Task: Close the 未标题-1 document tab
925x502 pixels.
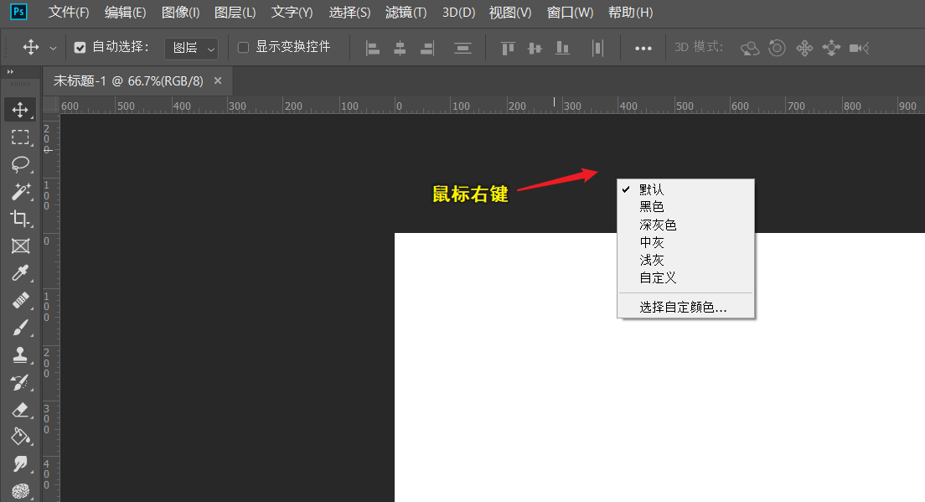Action: coord(218,80)
